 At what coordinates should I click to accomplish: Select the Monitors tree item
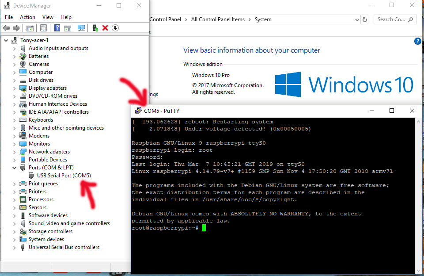(x=39, y=144)
